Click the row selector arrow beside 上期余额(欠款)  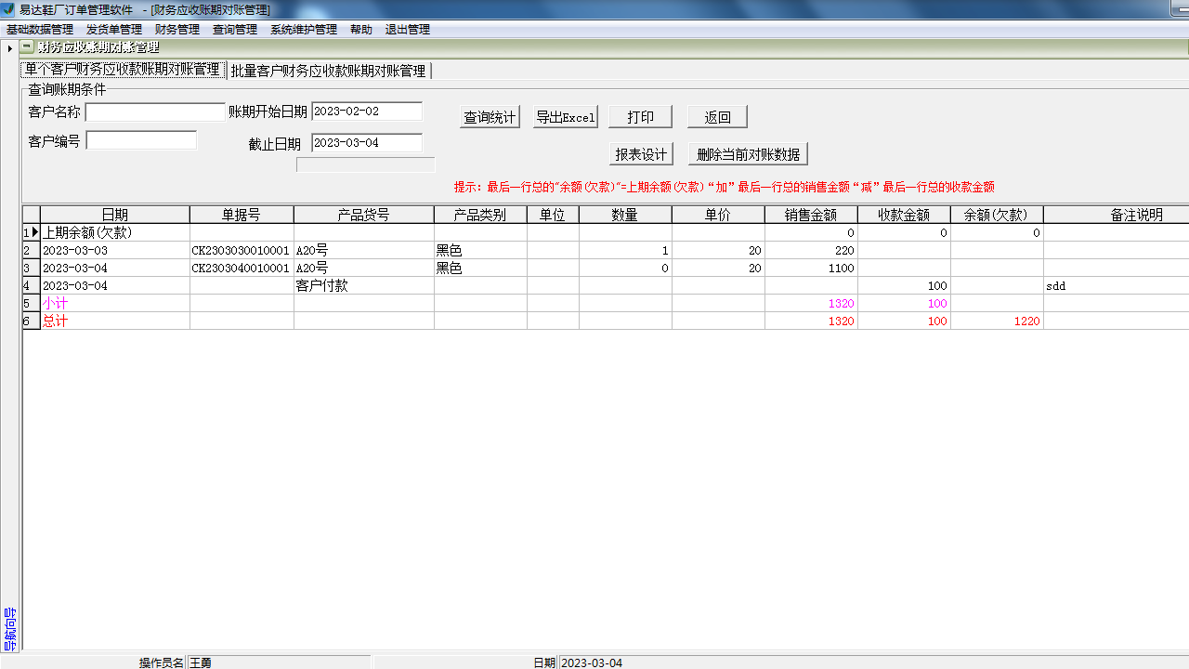33,232
